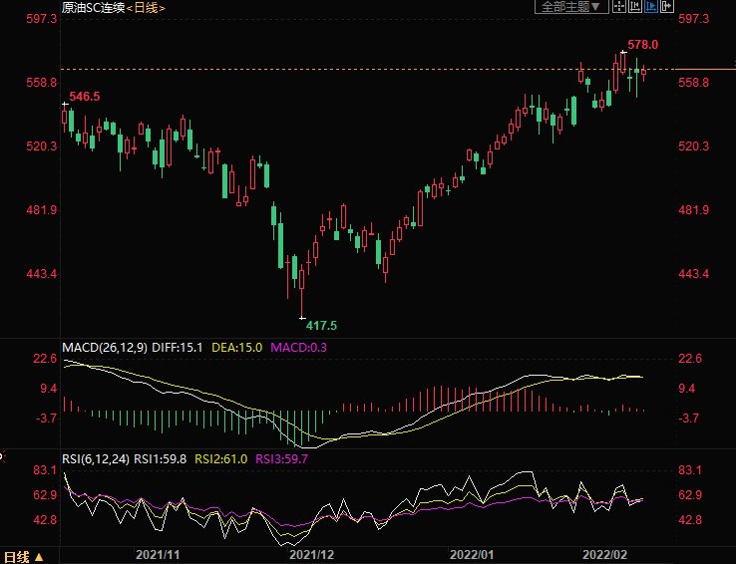The width and height of the screenshot is (736, 564).
Task: Click the 2021/11 date on time axis
Action: coord(157,554)
